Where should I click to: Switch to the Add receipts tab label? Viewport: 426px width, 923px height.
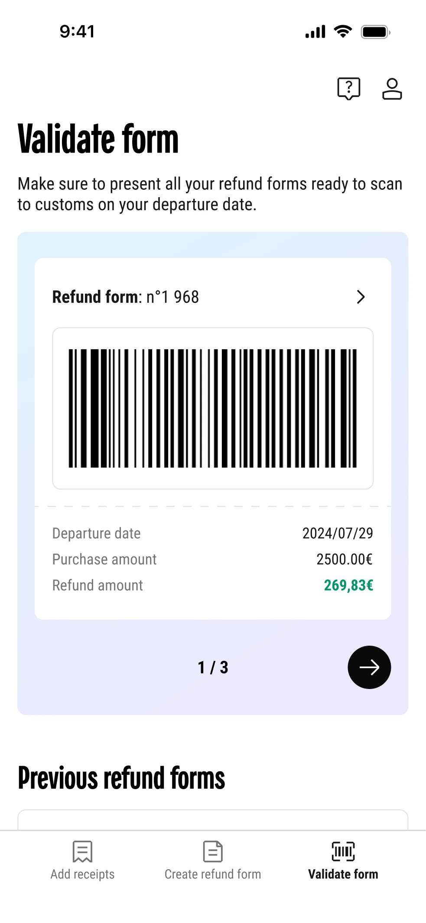(82, 874)
